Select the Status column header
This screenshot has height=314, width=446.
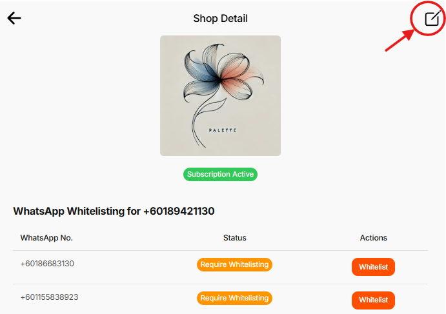pyautogui.click(x=234, y=238)
